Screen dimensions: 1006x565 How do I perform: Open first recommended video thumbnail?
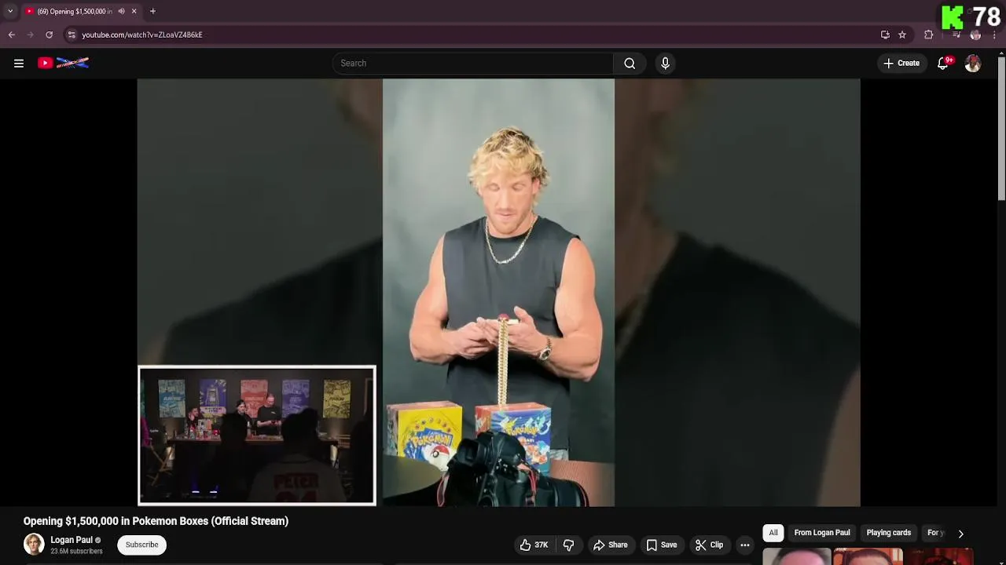point(796,556)
